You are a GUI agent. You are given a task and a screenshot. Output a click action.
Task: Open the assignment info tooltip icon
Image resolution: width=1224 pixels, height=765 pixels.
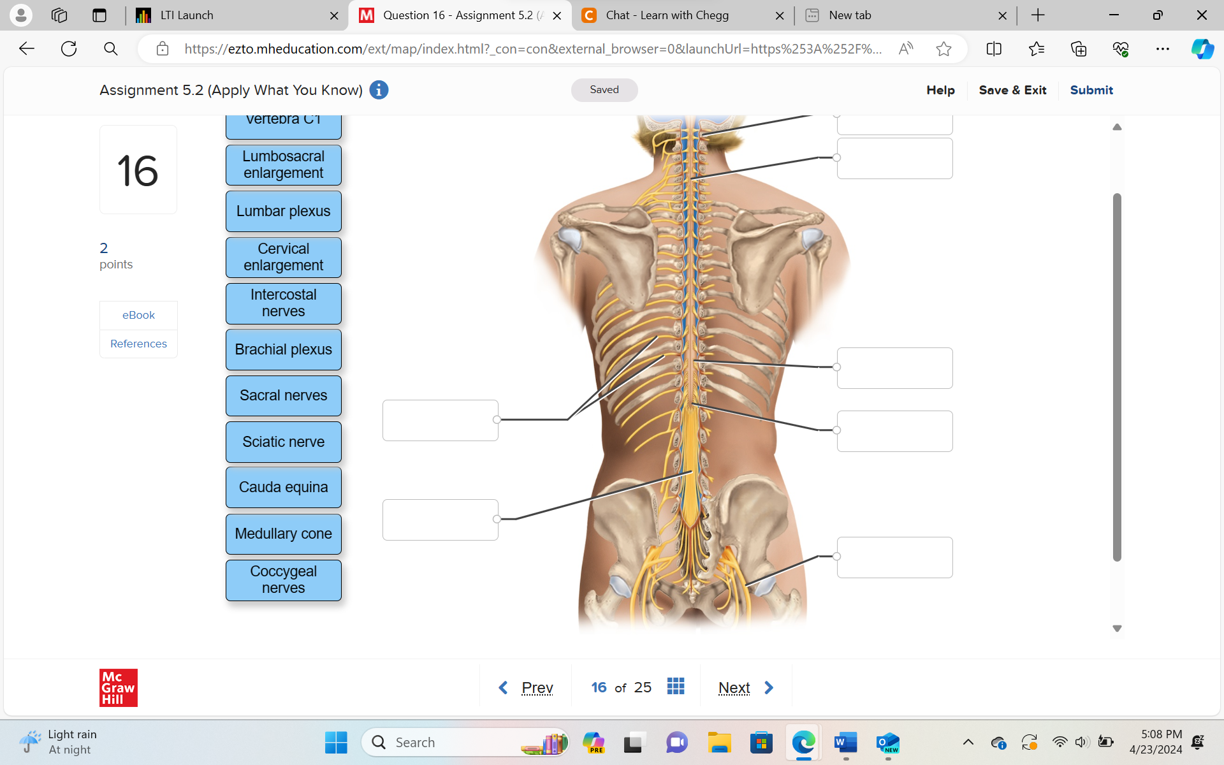point(378,90)
